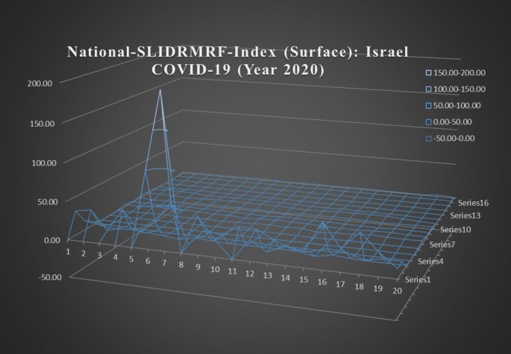
Task: Click the legend label '100.00-150.00'
Action: point(460,89)
